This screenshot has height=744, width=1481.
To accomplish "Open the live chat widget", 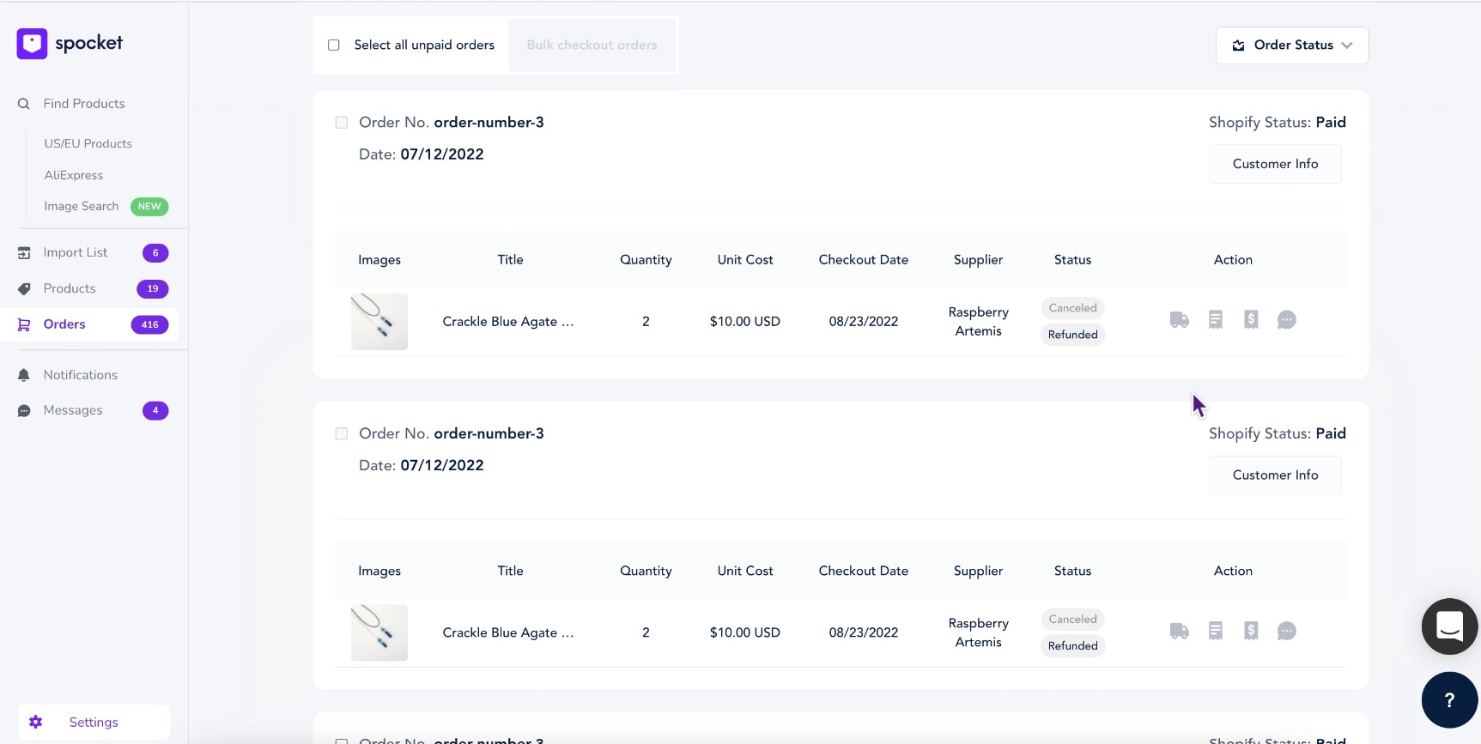I will pos(1450,626).
